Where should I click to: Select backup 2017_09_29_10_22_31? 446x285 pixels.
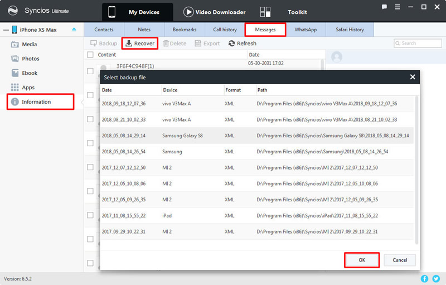(257, 231)
